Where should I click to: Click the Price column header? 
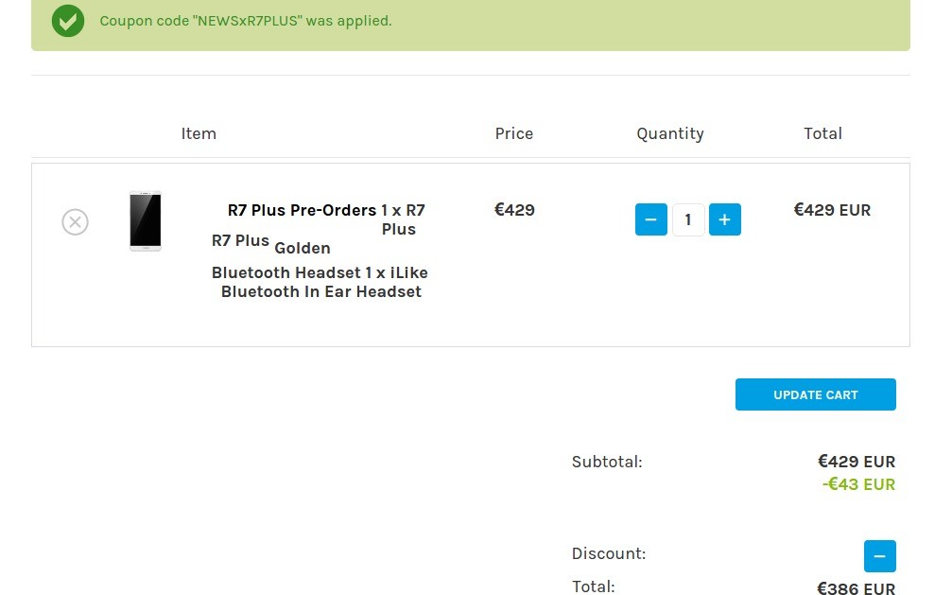(x=513, y=133)
